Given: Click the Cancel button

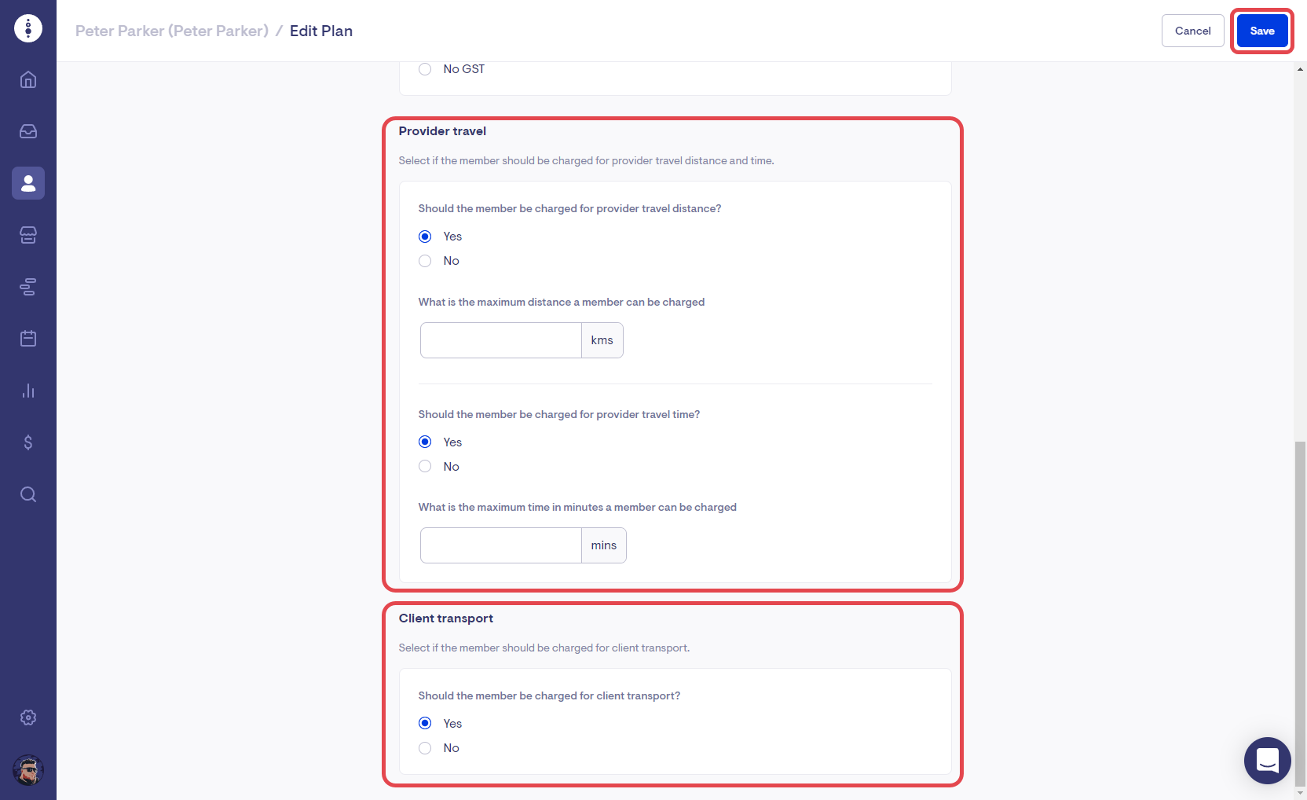Looking at the screenshot, I should pos(1192,31).
